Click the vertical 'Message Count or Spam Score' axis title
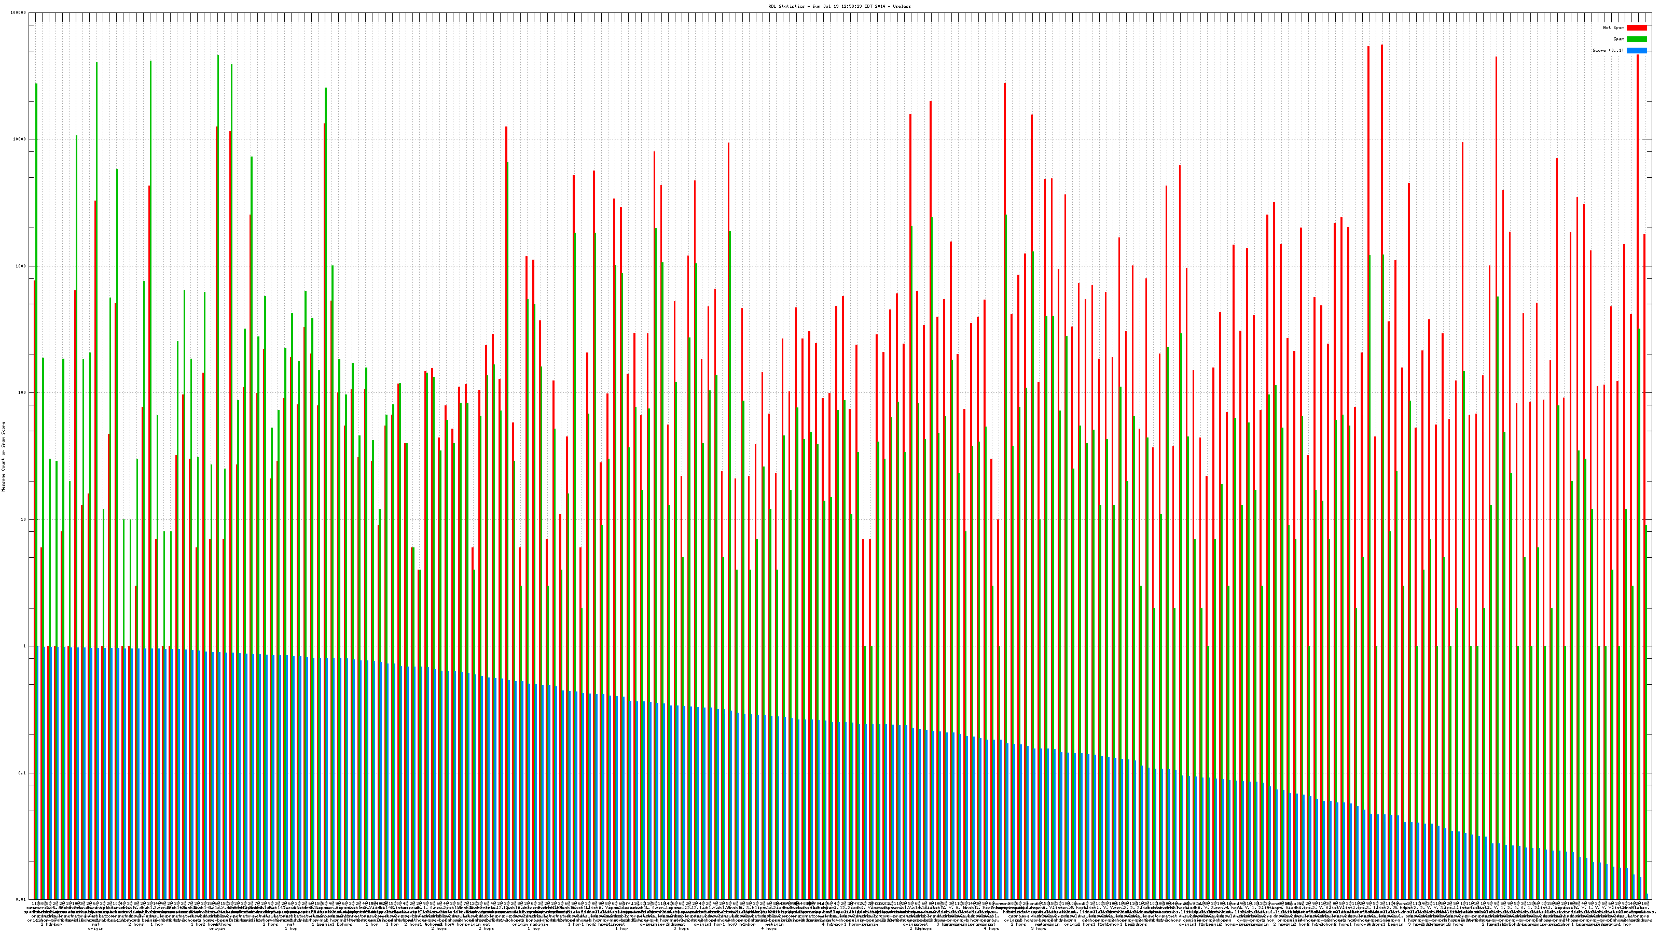 (3, 457)
